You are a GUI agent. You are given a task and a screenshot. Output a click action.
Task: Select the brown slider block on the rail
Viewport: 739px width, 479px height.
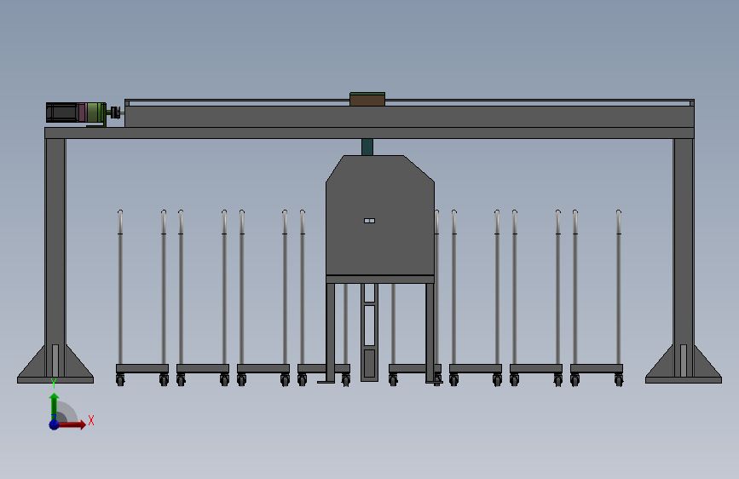[x=367, y=99]
